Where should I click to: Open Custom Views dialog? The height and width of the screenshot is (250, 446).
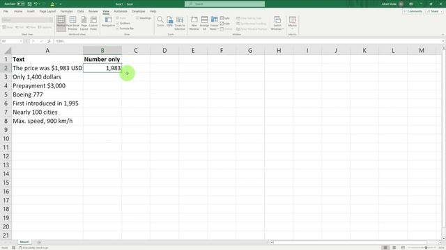point(93,23)
